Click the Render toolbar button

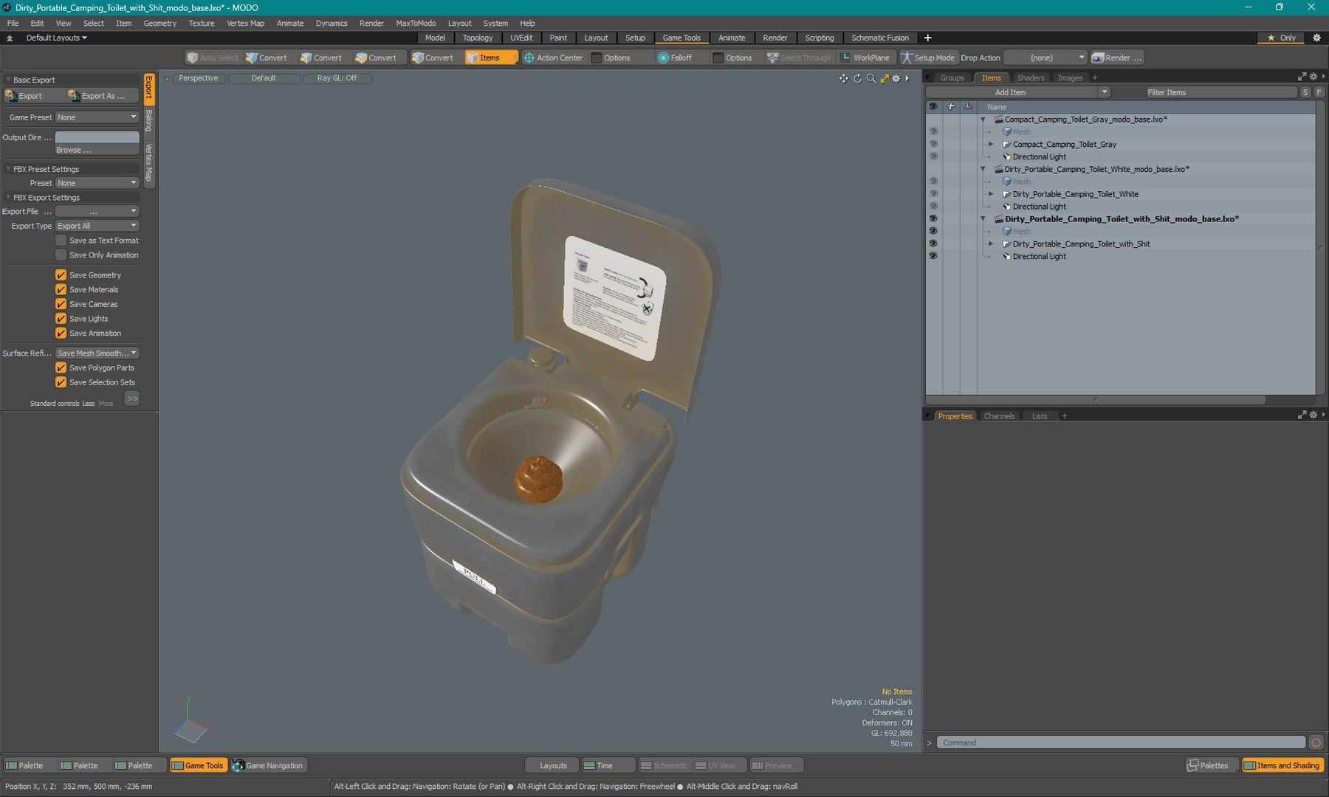tap(1117, 58)
